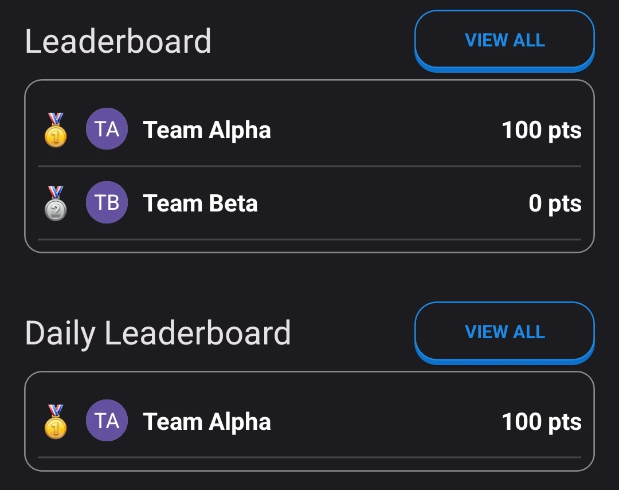Click Team Alpha's 100 pts in overall Leaderboard
The height and width of the screenshot is (490, 619).
click(x=542, y=130)
